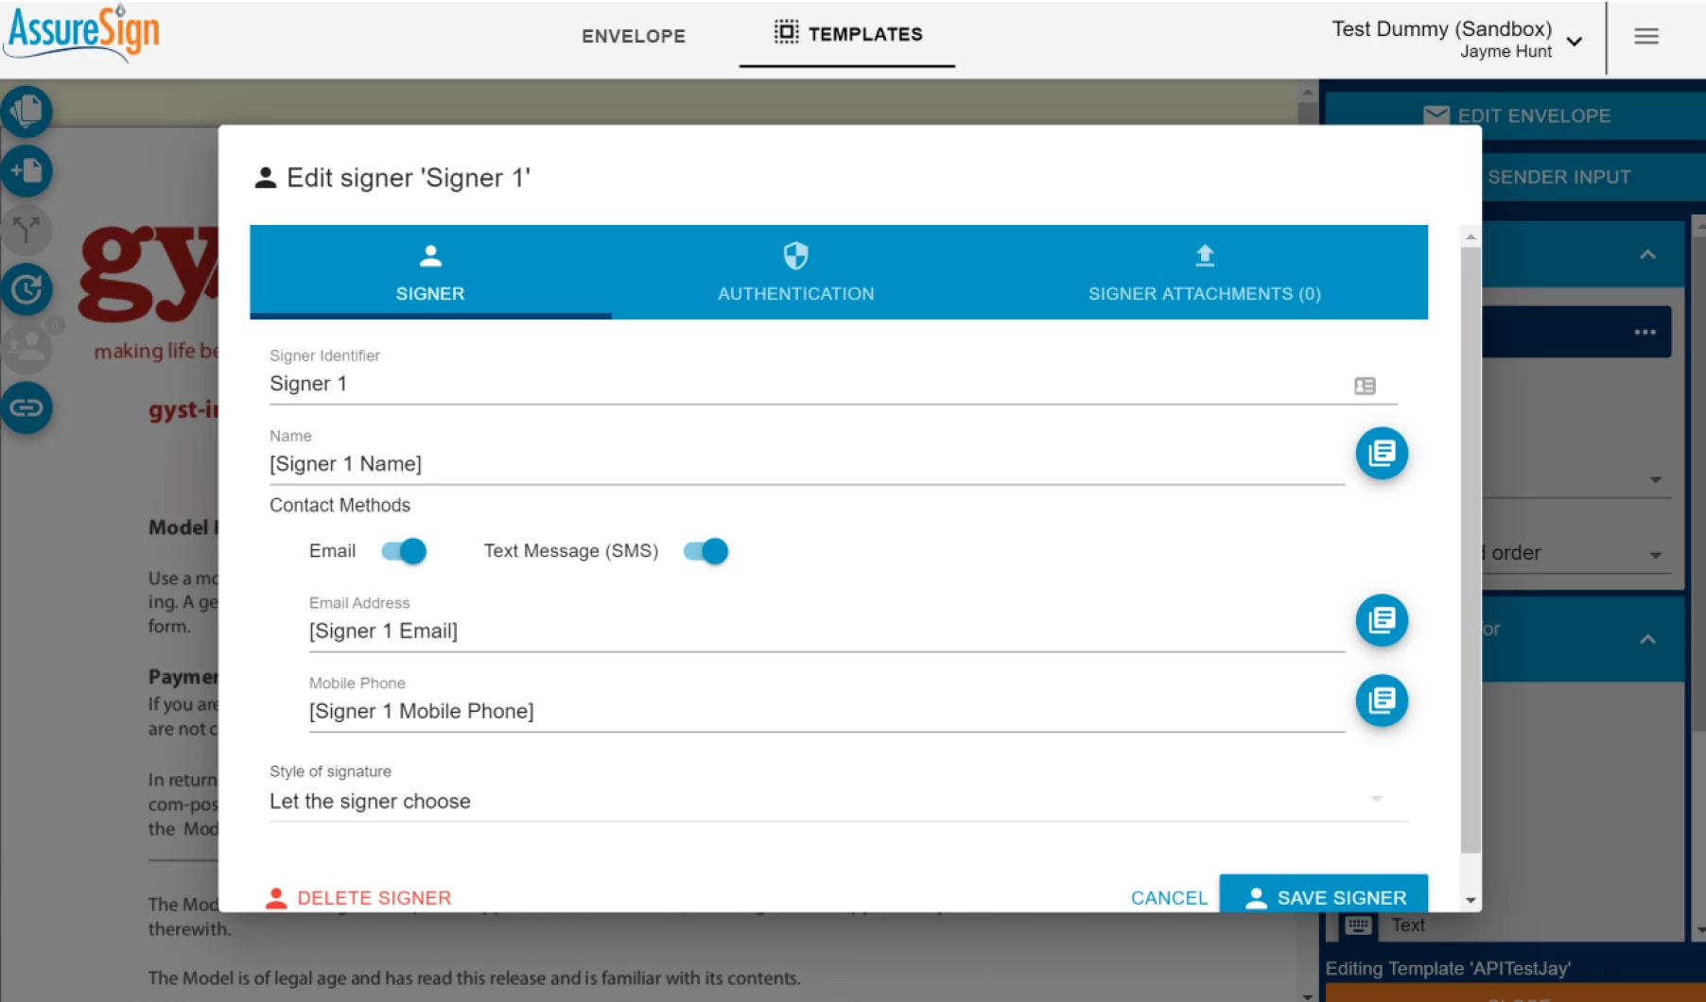The image size is (1706, 1002).
Task: Click the dialog scrollbar down arrow
Action: coord(1471,901)
